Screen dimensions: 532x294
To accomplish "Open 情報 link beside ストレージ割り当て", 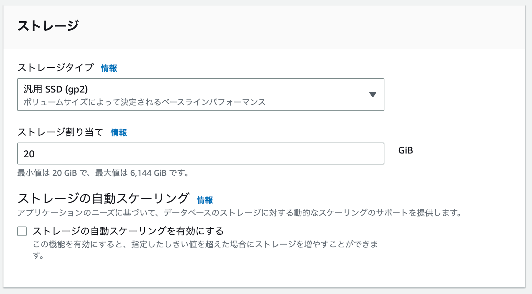I will coord(119,133).
